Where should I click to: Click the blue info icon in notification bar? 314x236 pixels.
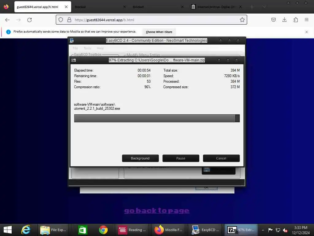[8, 32]
